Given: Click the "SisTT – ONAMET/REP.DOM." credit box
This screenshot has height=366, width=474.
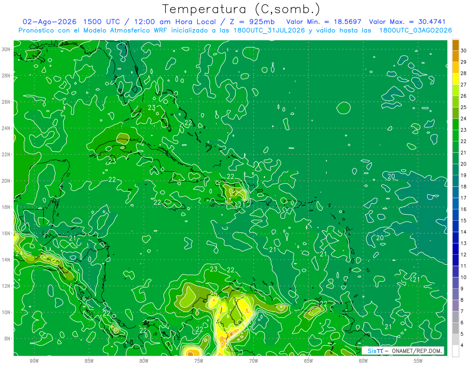Looking at the screenshot, I should 403,351.
